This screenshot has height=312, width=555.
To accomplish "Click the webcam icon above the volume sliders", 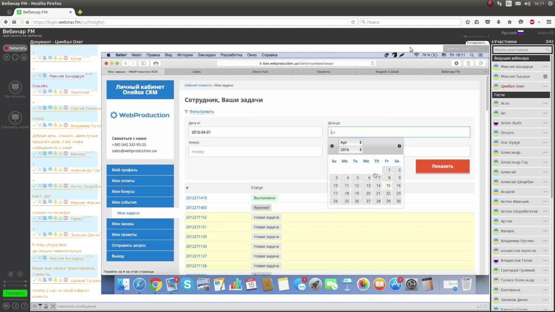I will coord(11,274).
